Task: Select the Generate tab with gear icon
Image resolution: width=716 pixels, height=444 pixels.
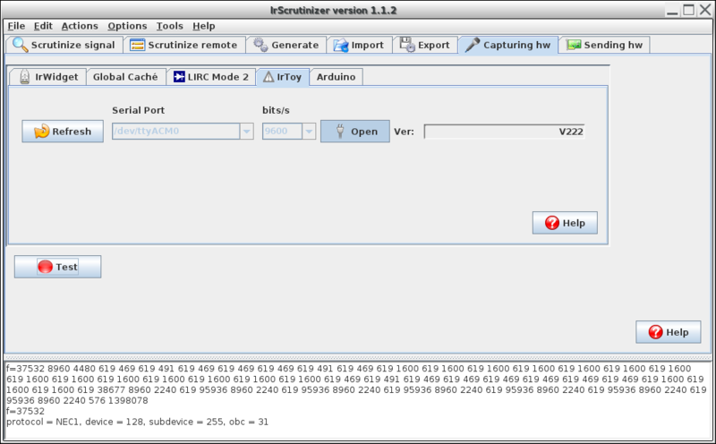Action: [x=286, y=45]
